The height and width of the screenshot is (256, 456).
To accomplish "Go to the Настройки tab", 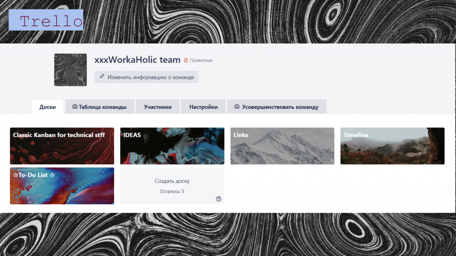I will pos(203,107).
